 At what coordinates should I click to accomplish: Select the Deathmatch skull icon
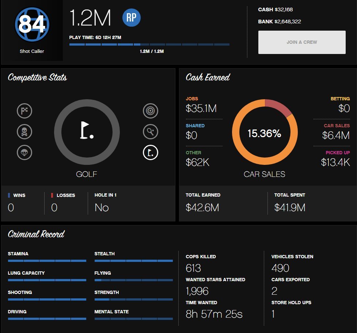click(24, 132)
